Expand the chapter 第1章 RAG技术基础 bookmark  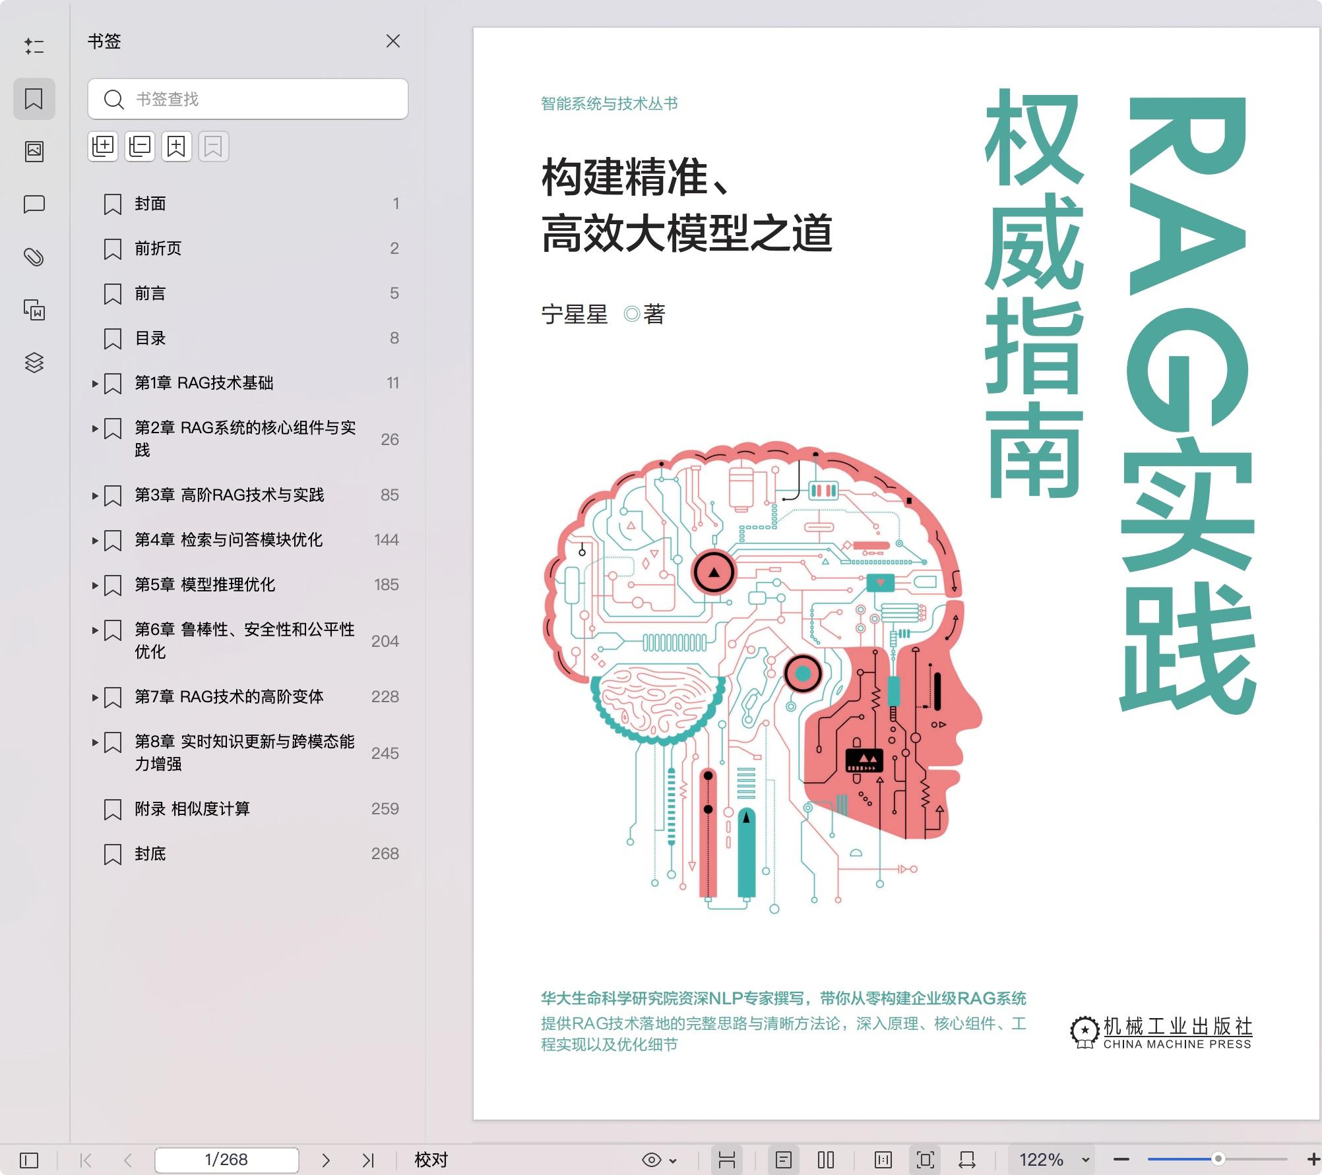pos(94,382)
